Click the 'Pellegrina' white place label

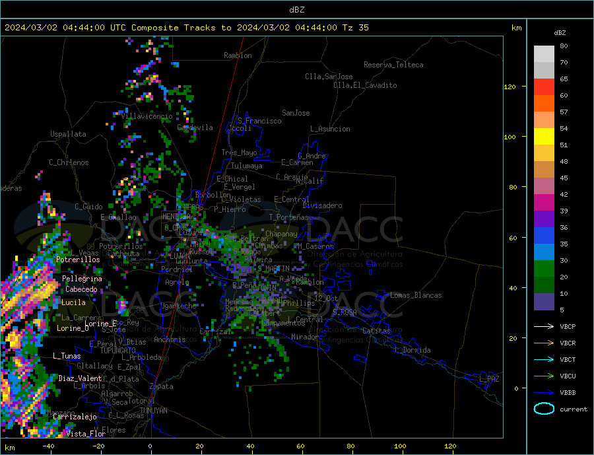82,279
